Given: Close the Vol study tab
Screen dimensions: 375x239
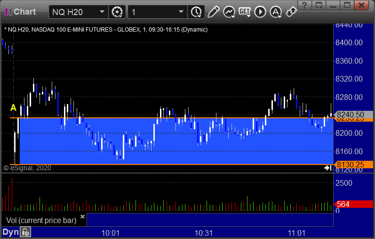Looking at the screenshot, I should [x=82, y=216].
